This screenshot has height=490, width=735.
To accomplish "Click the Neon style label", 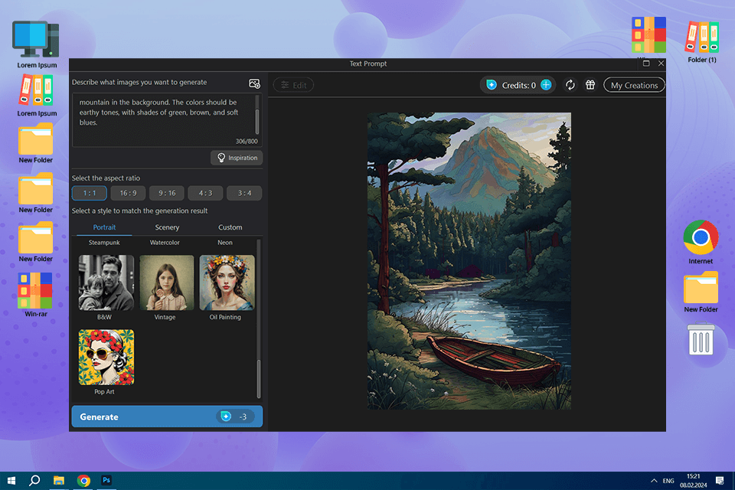I will pos(225,243).
